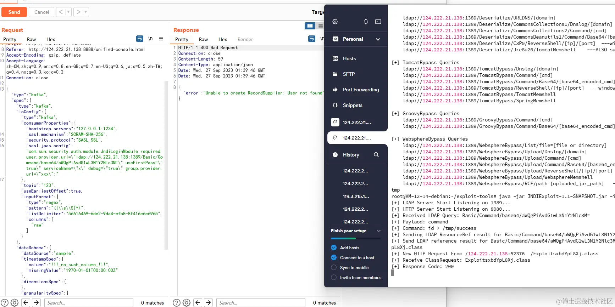Open the help icon under the Response panel
Image resolution: width=615 pixels, height=307 pixels.
(x=177, y=303)
